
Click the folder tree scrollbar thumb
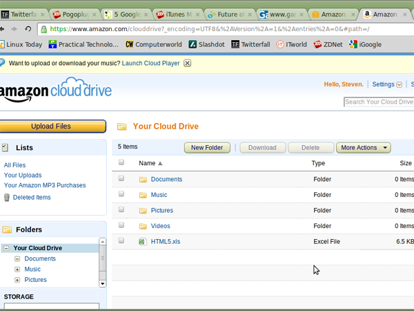click(x=102, y=258)
